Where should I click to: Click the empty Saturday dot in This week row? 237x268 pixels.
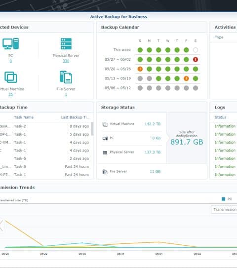tap(196, 50)
